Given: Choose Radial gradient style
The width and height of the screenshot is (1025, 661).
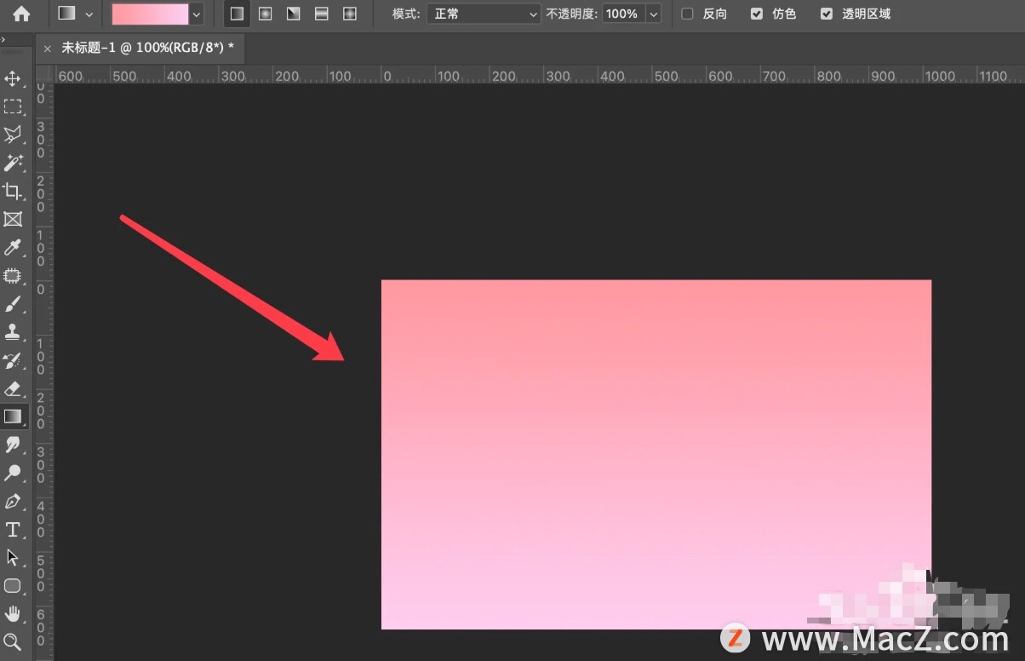Looking at the screenshot, I should pos(266,14).
